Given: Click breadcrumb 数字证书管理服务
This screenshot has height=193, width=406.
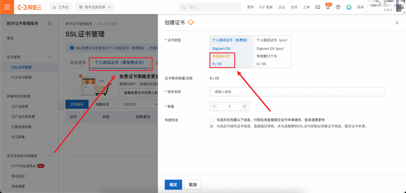Looking at the screenshot, I should coord(79,24).
